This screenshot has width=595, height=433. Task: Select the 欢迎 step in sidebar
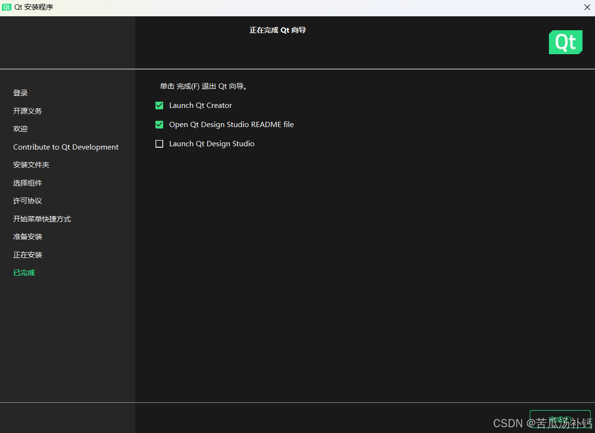[21, 129]
